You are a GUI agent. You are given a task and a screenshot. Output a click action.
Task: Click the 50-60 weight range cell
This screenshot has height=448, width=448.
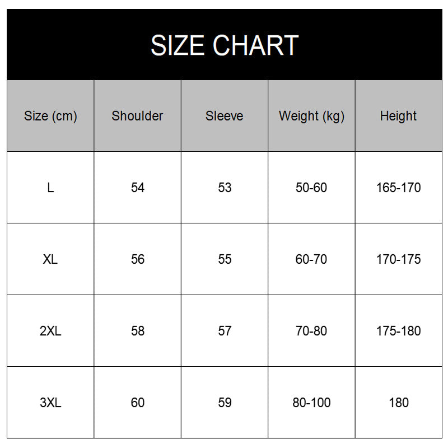coord(311,188)
